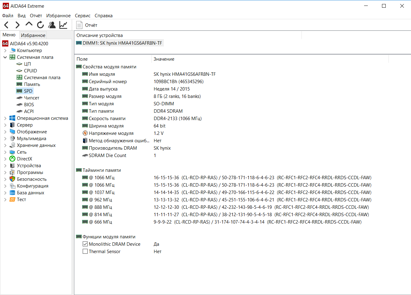Select the BIOS tree item

pos(29,105)
